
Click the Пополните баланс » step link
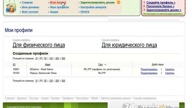(160, 6)
